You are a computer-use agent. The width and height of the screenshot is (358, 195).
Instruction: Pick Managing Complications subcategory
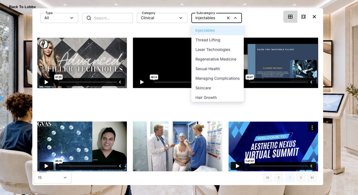(x=217, y=78)
